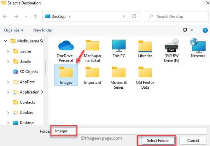210x146 pixels.
Task: Click New folder in the toolbar
Action: [x=42, y=30]
